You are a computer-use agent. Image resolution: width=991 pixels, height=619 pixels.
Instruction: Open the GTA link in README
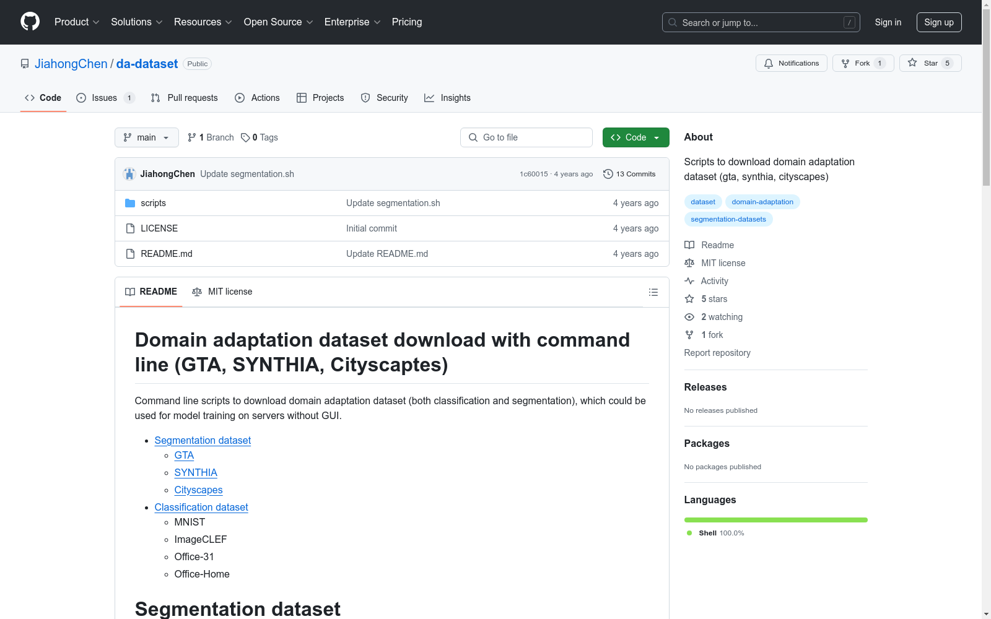coord(184,455)
